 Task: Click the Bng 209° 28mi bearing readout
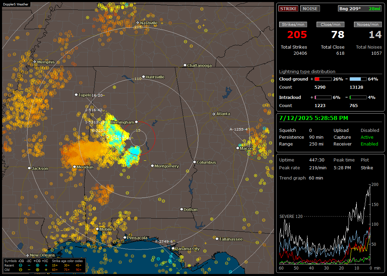(359, 8)
